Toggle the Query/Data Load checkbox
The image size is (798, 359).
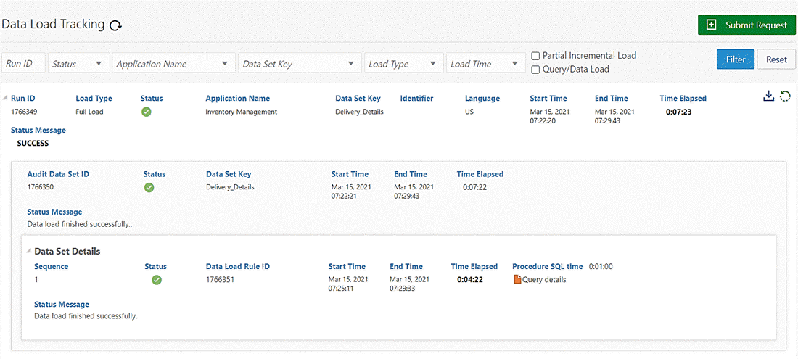point(535,70)
